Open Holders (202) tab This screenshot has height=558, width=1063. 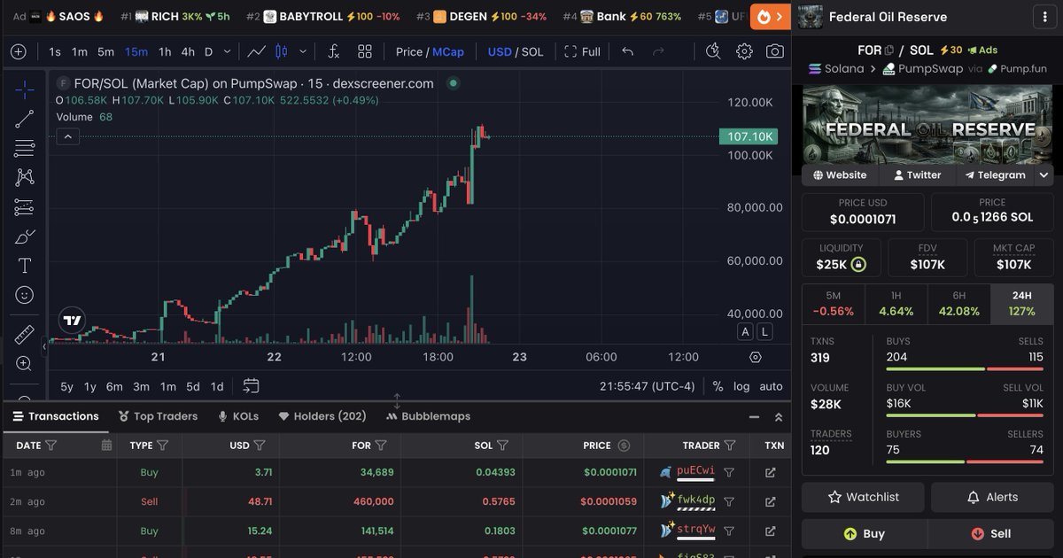pos(322,416)
